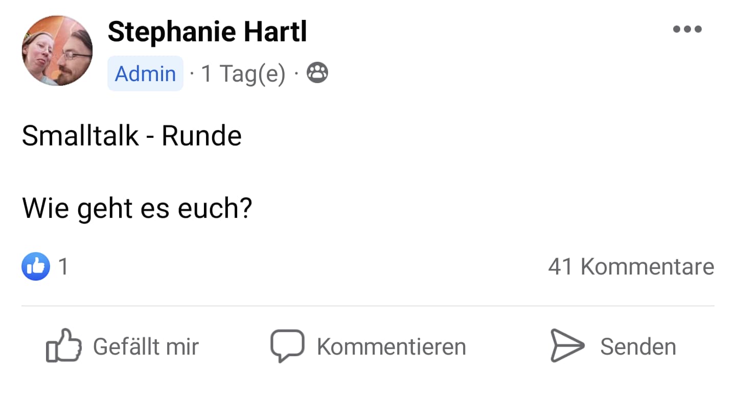Image resolution: width=736 pixels, height=394 pixels.
Task: Click the word Runde in the post
Action: [x=201, y=136]
